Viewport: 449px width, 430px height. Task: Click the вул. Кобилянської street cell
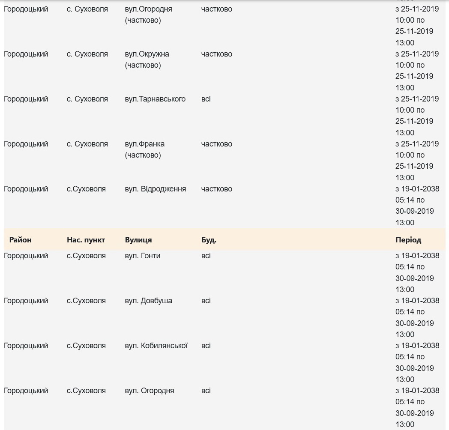pyautogui.click(x=156, y=346)
